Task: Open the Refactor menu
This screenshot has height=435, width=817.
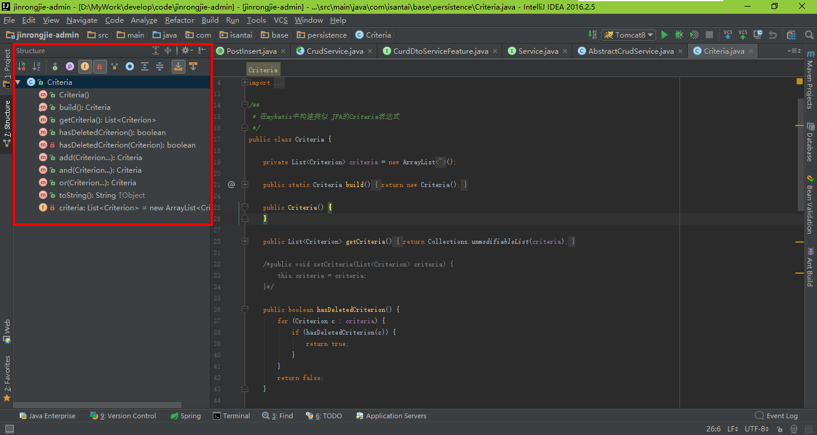Action: click(x=179, y=20)
